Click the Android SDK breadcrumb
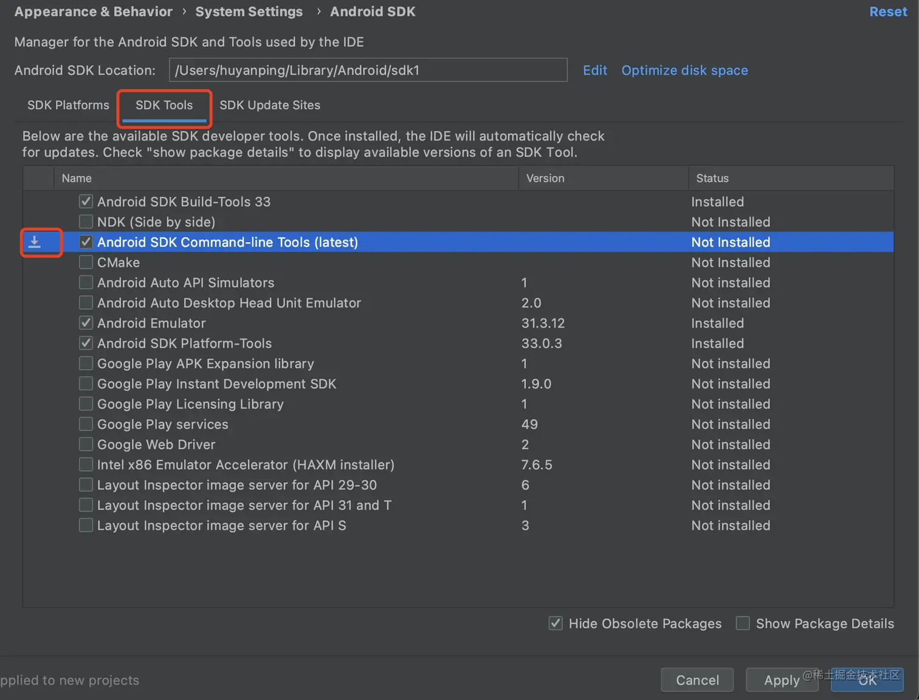This screenshot has width=919, height=700. (x=373, y=12)
